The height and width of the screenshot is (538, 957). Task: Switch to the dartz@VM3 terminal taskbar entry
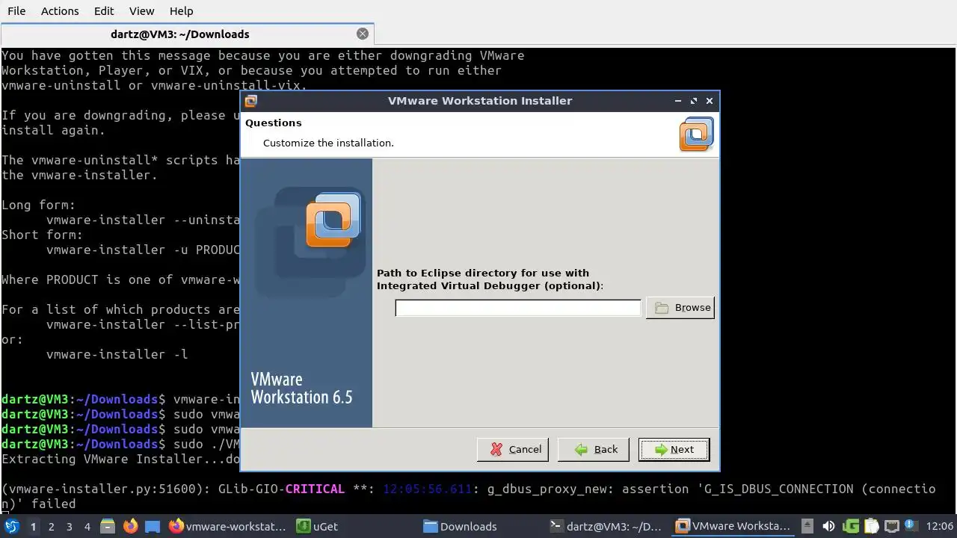pos(607,527)
